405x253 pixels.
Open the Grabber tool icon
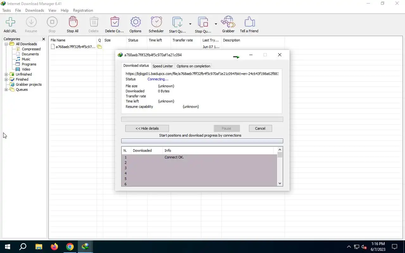pos(228,22)
